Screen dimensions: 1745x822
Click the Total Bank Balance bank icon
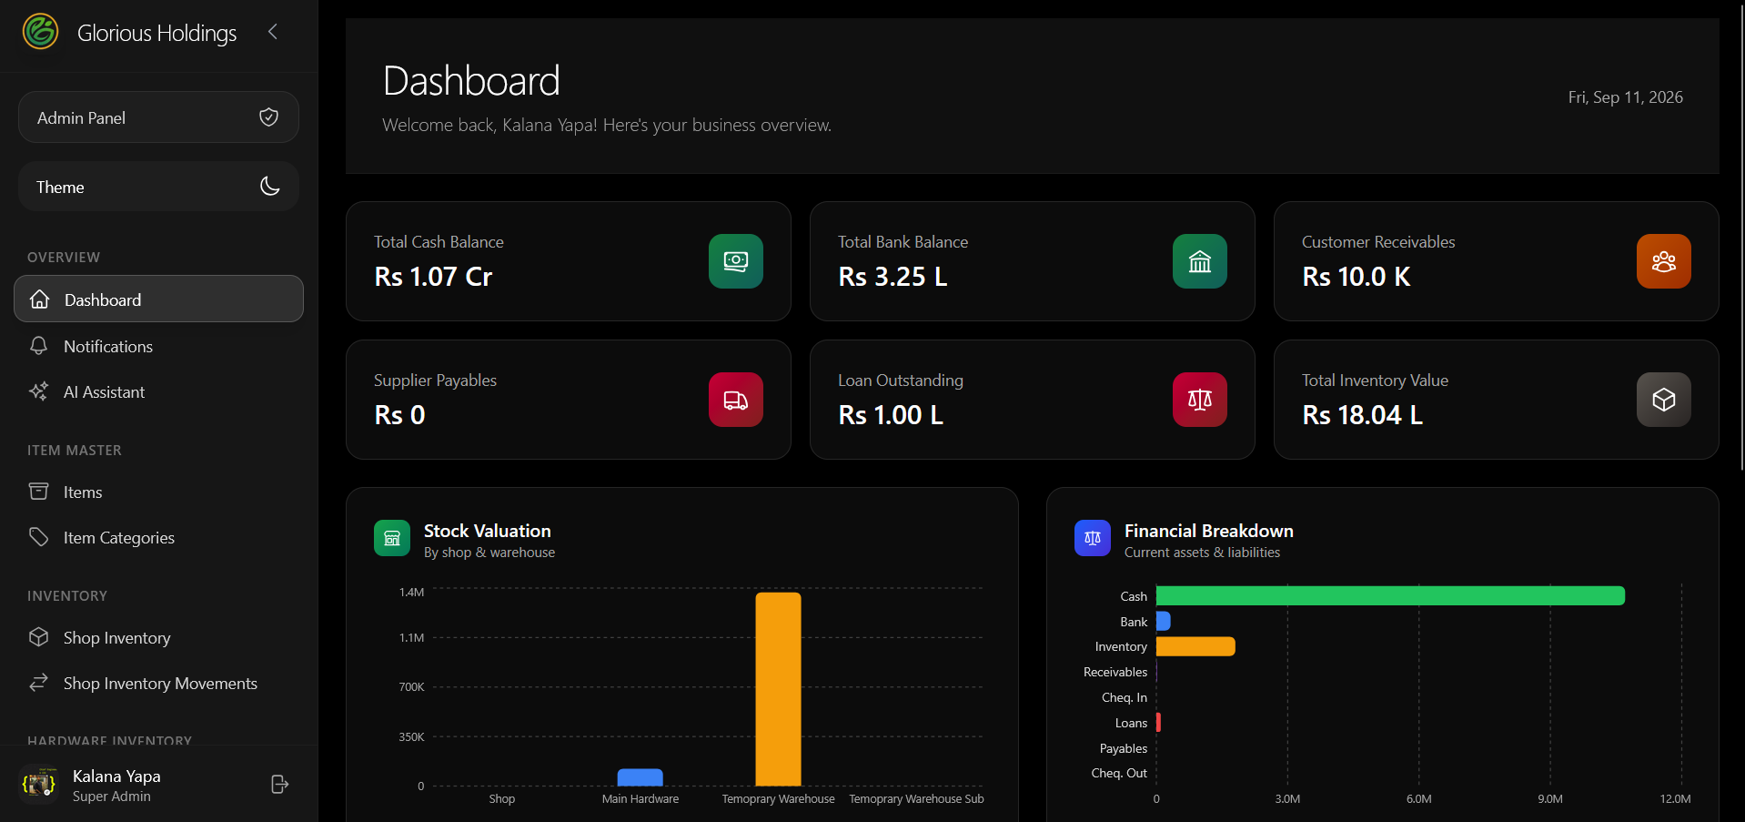pyautogui.click(x=1200, y=261)
